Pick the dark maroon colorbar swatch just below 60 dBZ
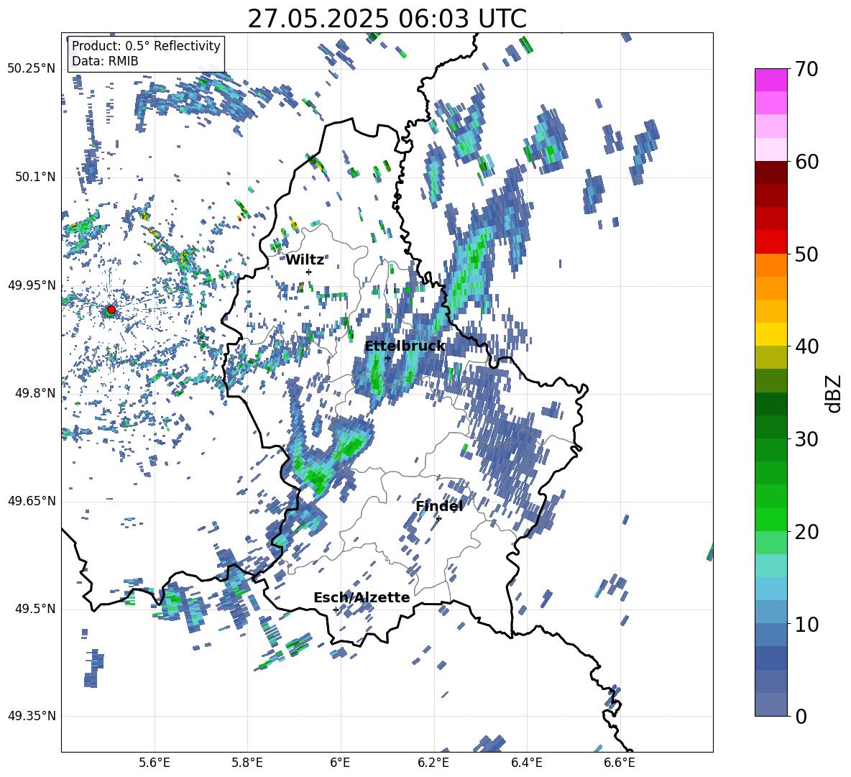 770,173
